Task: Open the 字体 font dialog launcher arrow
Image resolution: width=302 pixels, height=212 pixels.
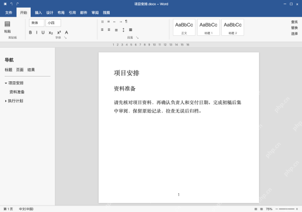Action: tap(65, 38)
